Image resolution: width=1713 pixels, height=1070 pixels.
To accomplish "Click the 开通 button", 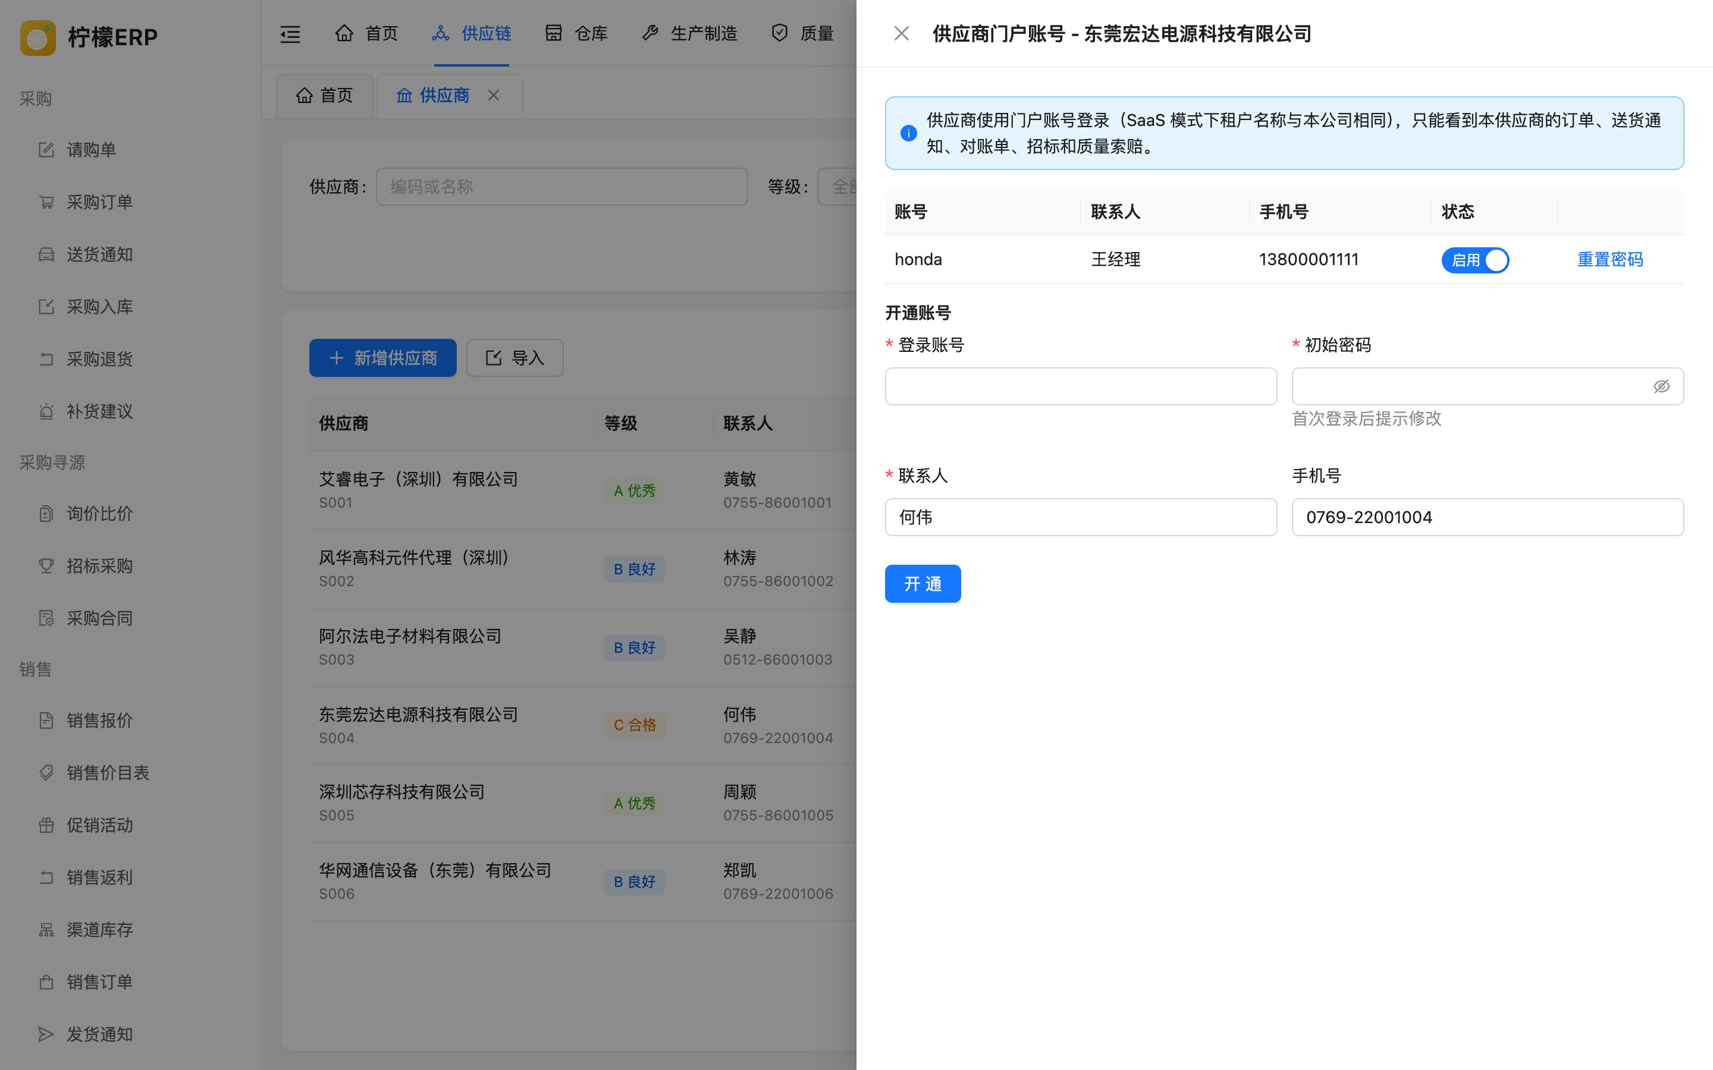I will (923, 584).
